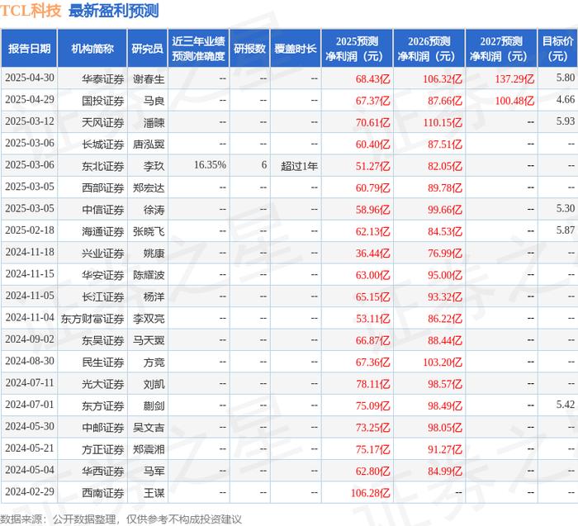The width and height of the screenshot is (578, 526).
Task: Click the 91.27亿 forecast value
Action: [x=445, y=449]
